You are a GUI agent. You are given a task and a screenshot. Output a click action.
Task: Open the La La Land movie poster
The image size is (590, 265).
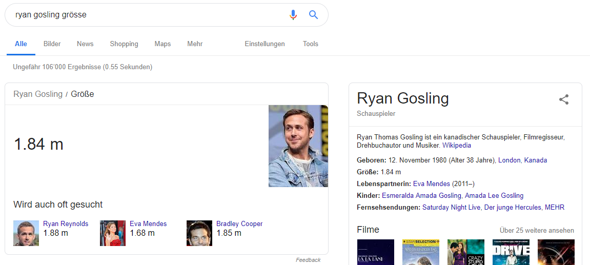[376, 252]
